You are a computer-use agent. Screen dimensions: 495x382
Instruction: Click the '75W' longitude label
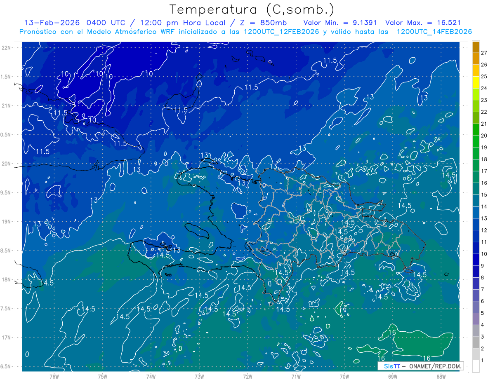tap(102, 376)
